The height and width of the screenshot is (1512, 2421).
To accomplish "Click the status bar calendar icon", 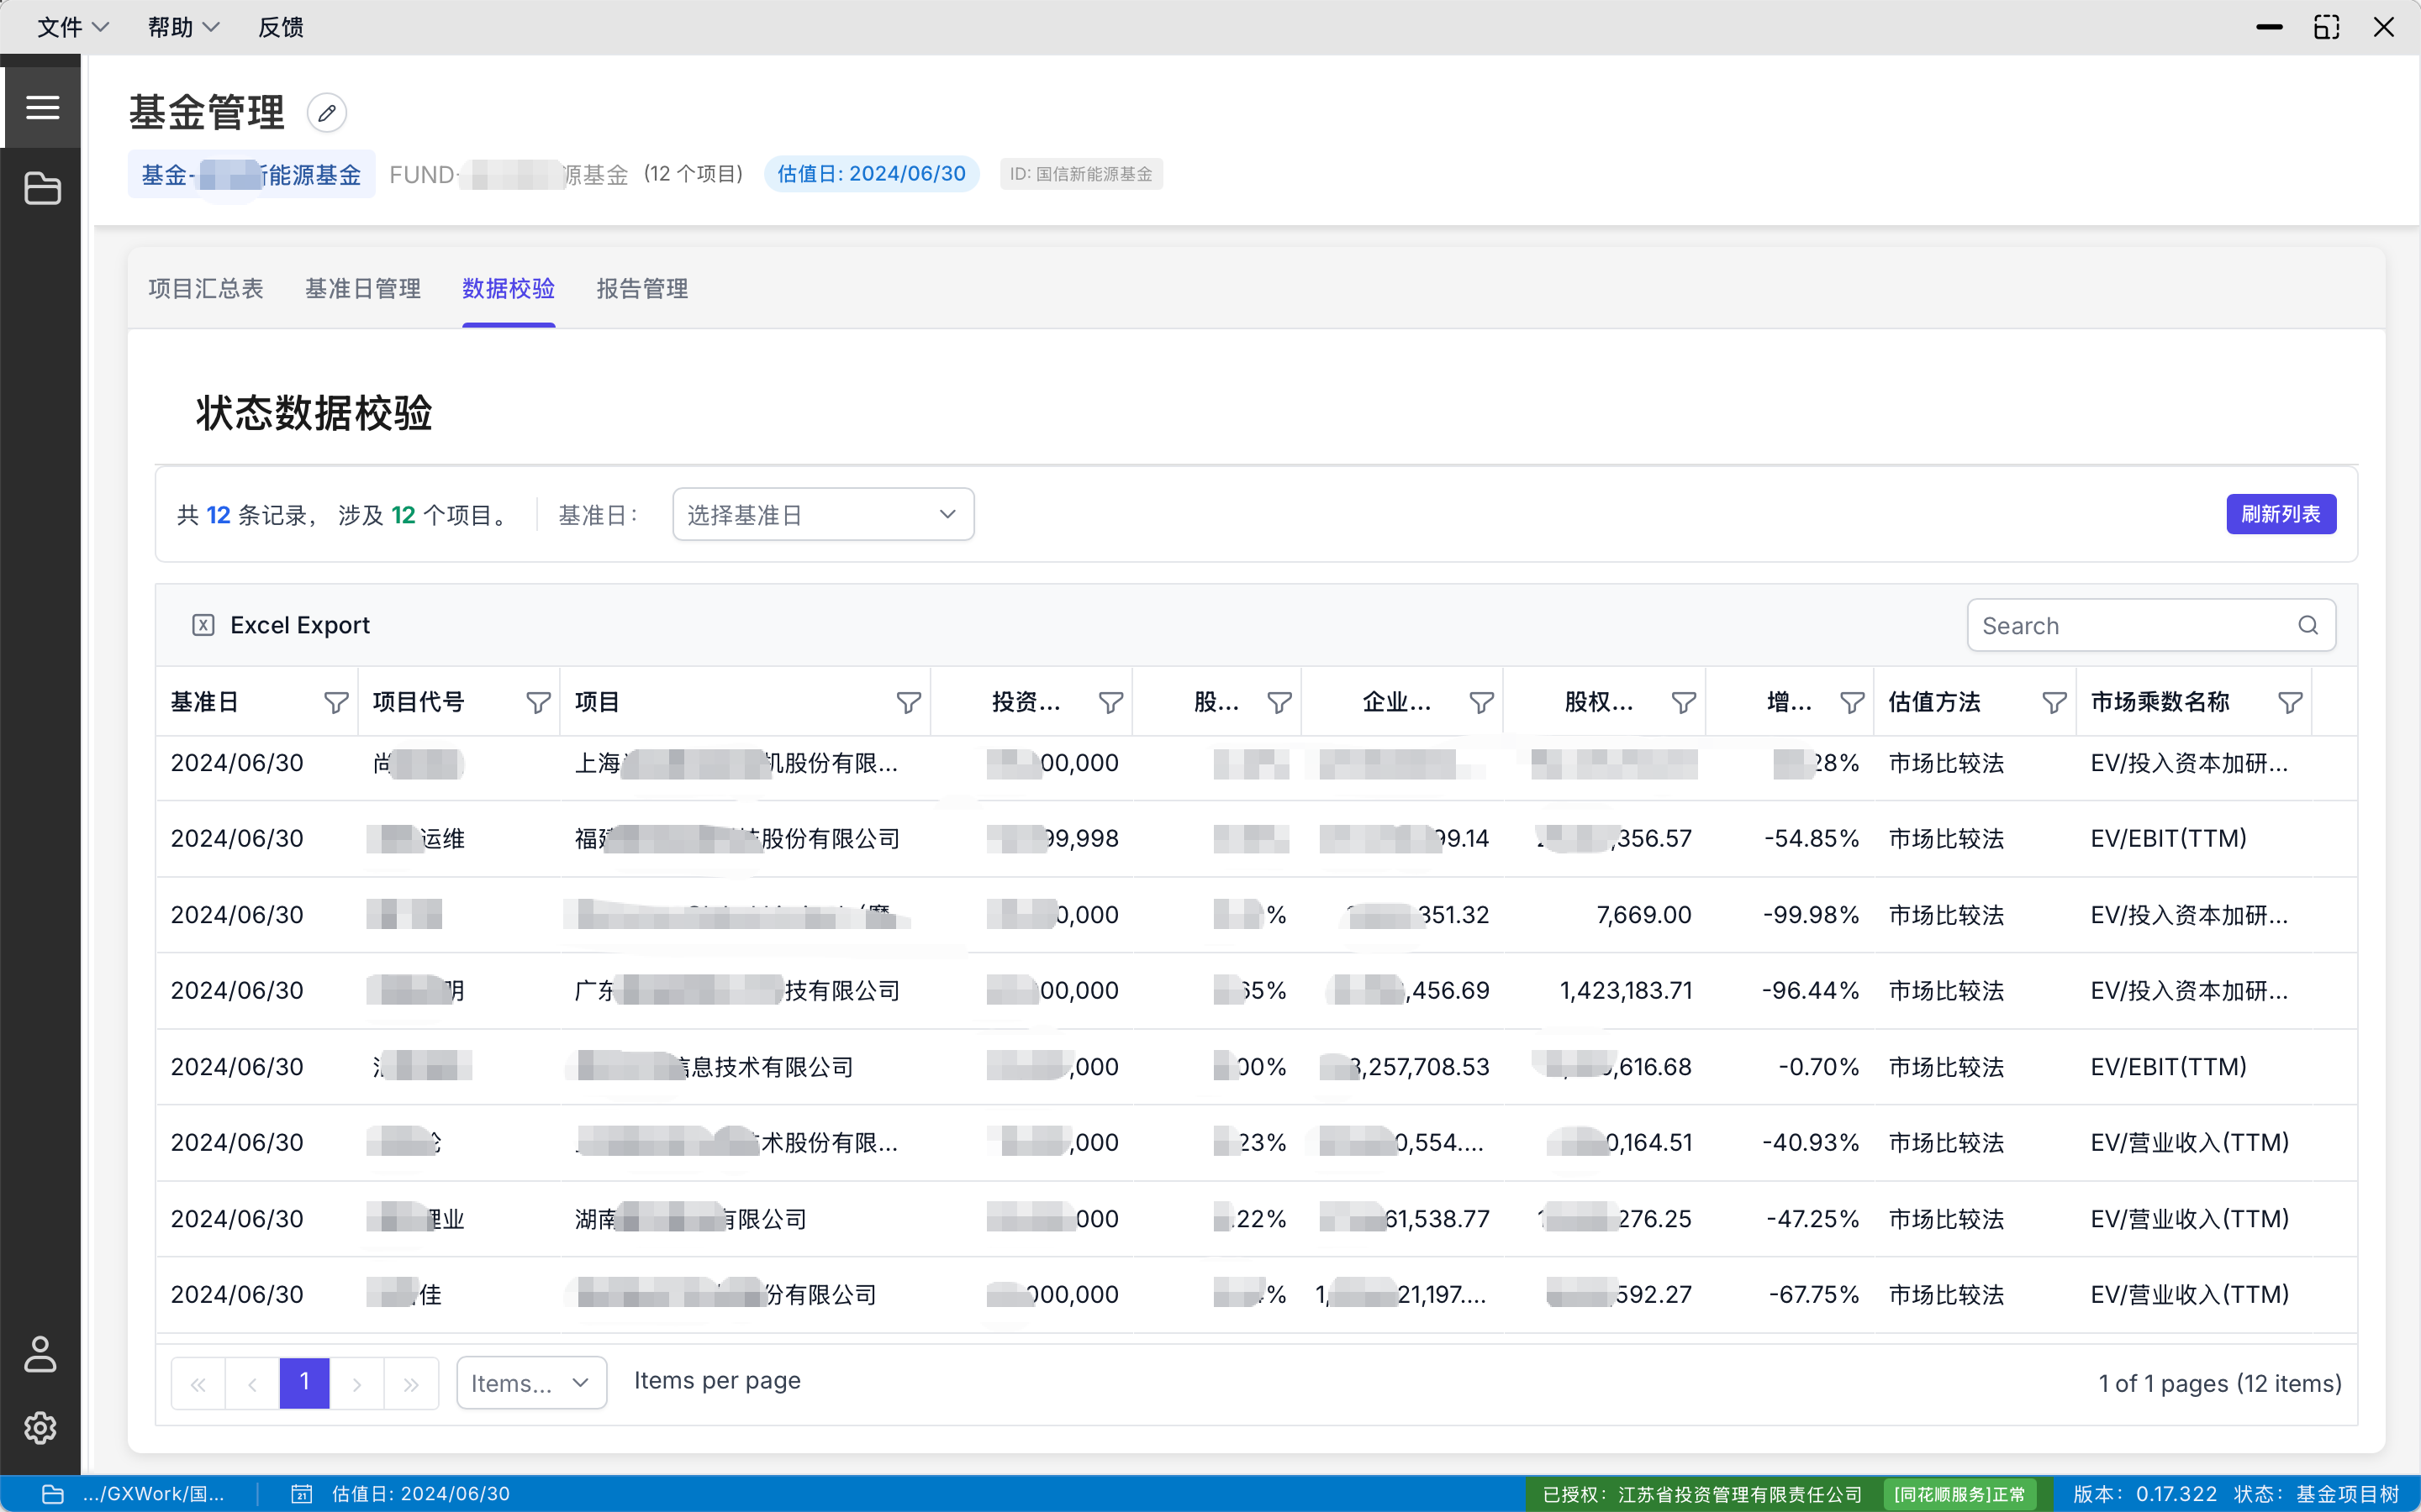I will (301, 1494).
